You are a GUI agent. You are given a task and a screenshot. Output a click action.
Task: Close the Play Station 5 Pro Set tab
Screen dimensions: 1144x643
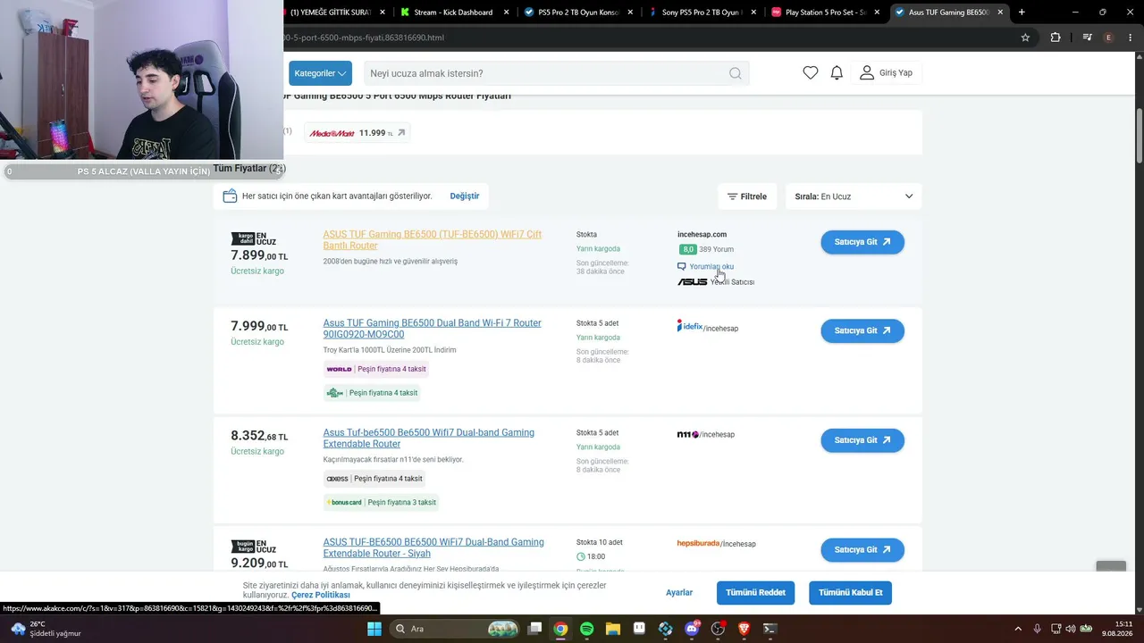[x=877, y=13]
